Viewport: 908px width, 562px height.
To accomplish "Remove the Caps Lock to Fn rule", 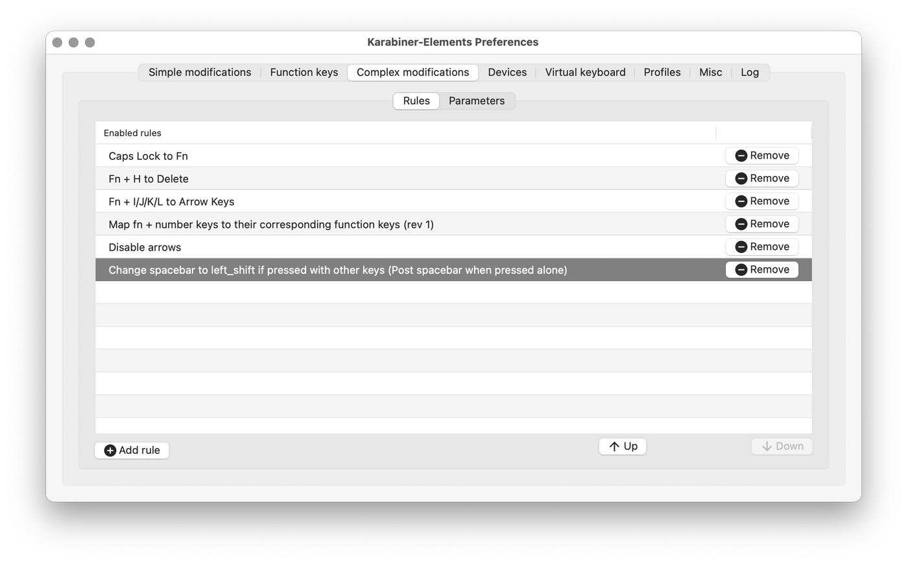I will pos(762,155).
